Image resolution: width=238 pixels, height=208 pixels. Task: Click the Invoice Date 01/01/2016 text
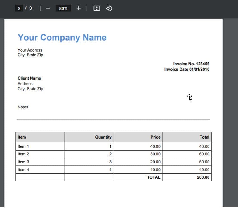click(187, 69)
